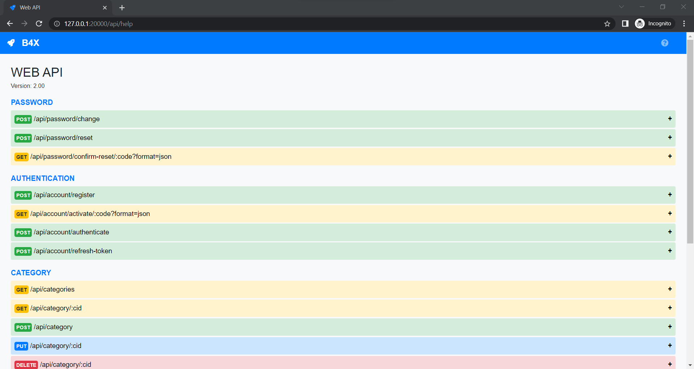The width and height of the screenshot is (694, 369).
Task: Expand the DELETE /api/category/:cid endpoint
Action: (x=670, y=364)
